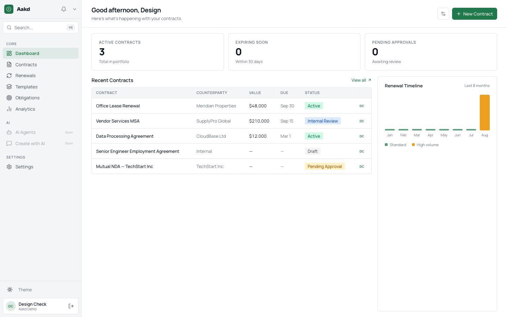Open Renewals menu item
507x317 pixels.
tap(40, 76)
